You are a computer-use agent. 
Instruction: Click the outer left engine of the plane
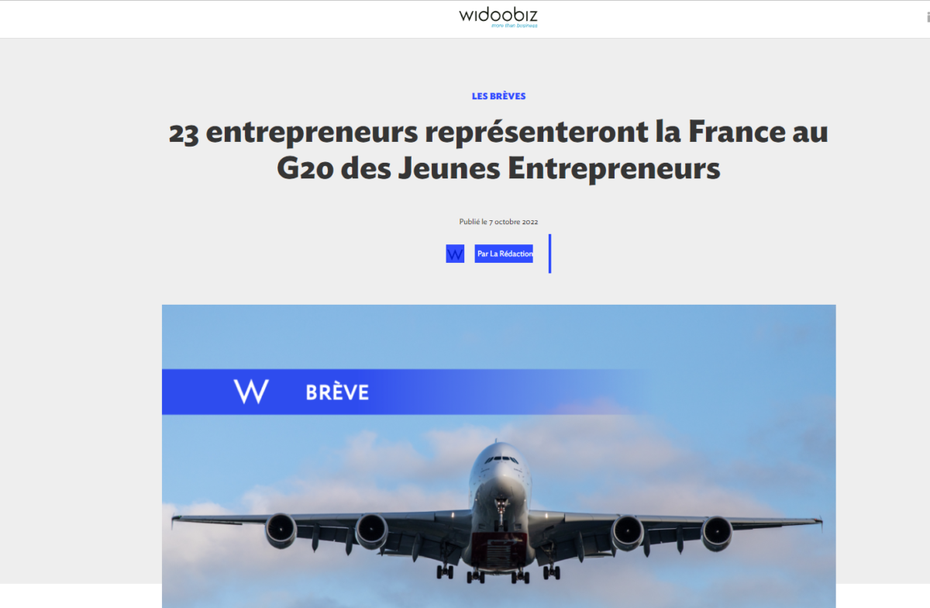(281, 531)
